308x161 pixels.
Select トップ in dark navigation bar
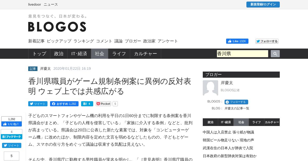(x=39, y=54)
